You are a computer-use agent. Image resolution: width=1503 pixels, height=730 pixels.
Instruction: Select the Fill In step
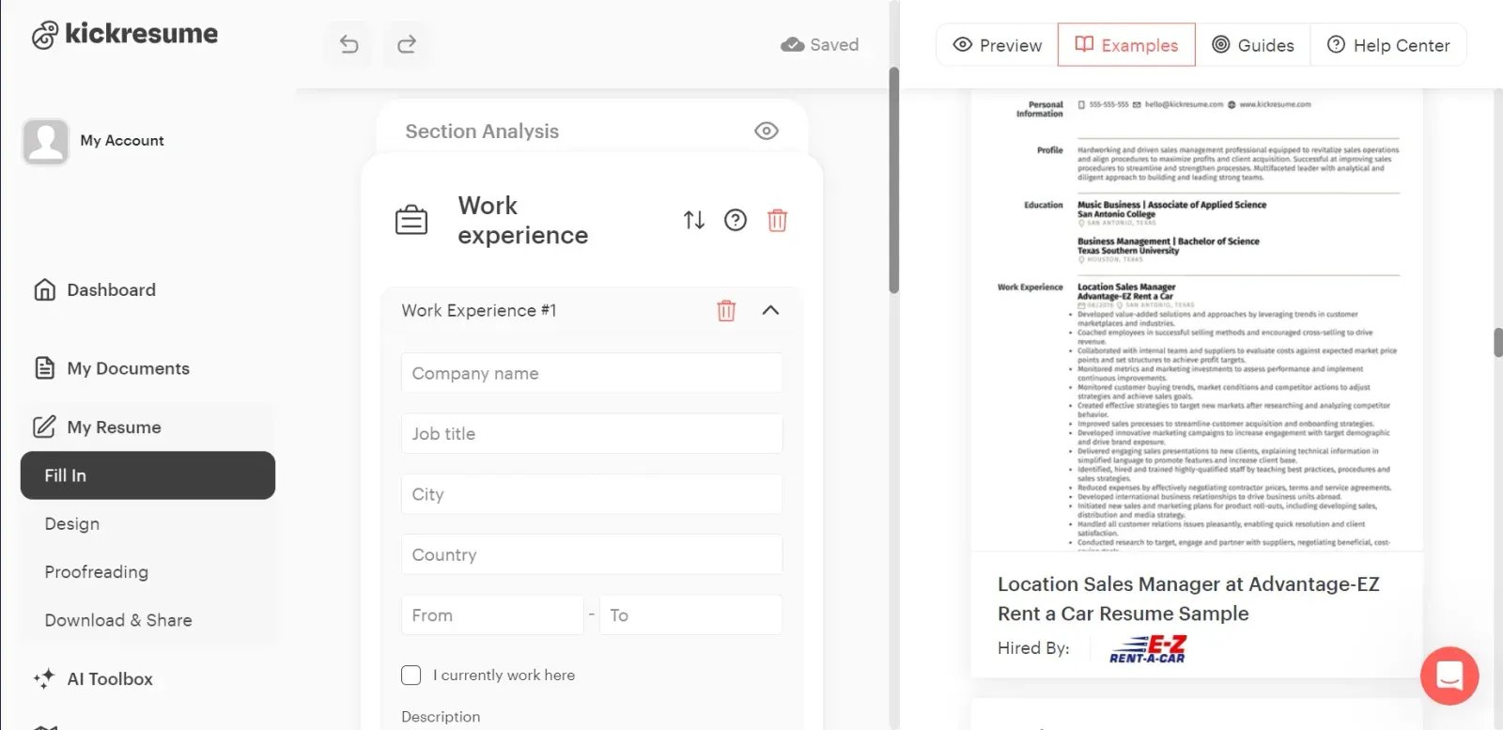click(147, 475)
